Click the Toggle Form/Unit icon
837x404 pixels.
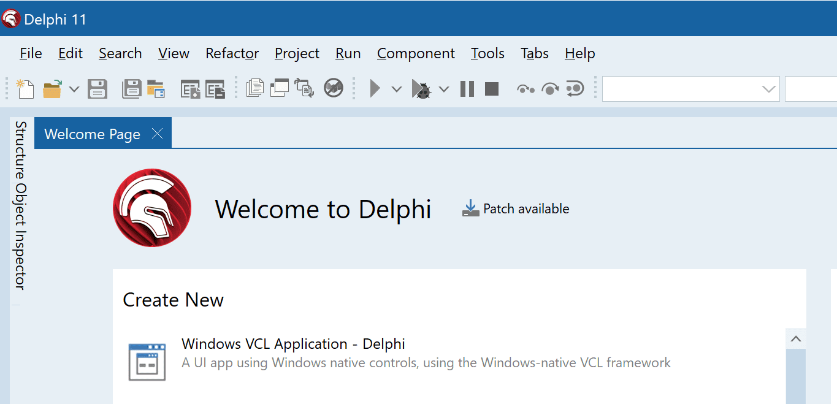305,88
